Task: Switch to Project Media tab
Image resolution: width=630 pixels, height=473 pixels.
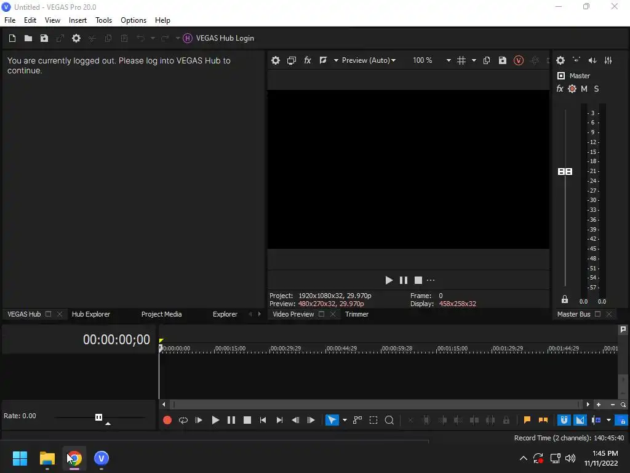Action: click(161, 314)
